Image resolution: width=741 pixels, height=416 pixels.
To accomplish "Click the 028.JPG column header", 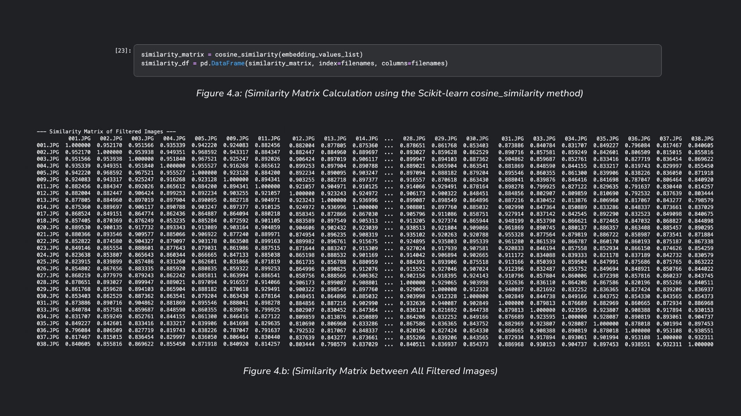I will (x=414, y=139).
